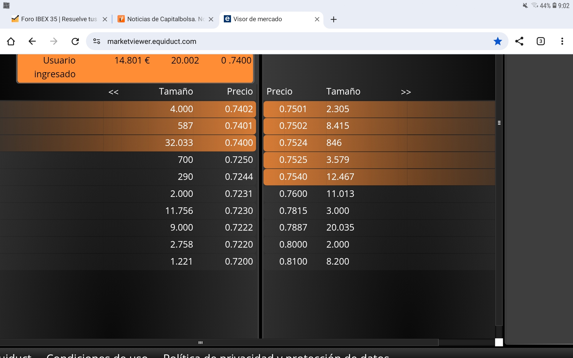Go to the browser home page
The image size is (573, 358).
[11, 41]
